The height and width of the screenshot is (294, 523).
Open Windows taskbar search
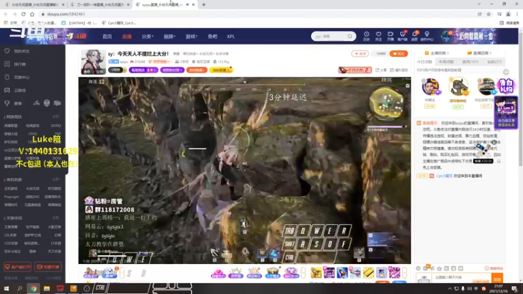20,289
